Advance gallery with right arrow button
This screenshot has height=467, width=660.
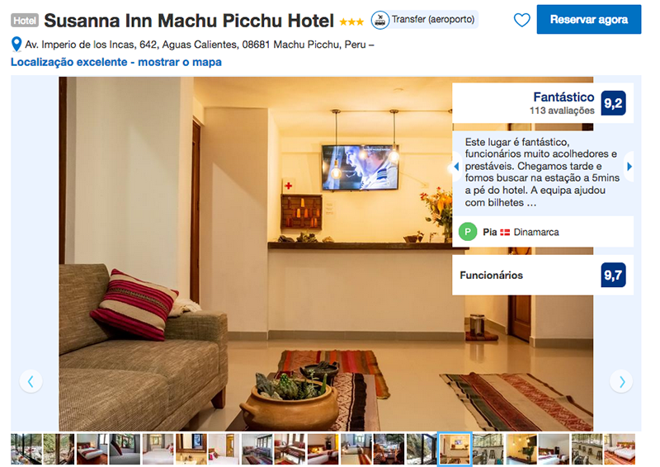pyautogui.click(x=621, y=381)
